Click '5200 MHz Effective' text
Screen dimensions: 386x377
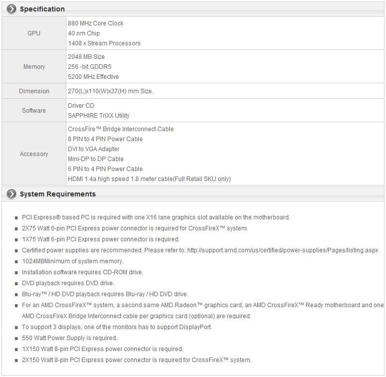[x=93, y=77]
